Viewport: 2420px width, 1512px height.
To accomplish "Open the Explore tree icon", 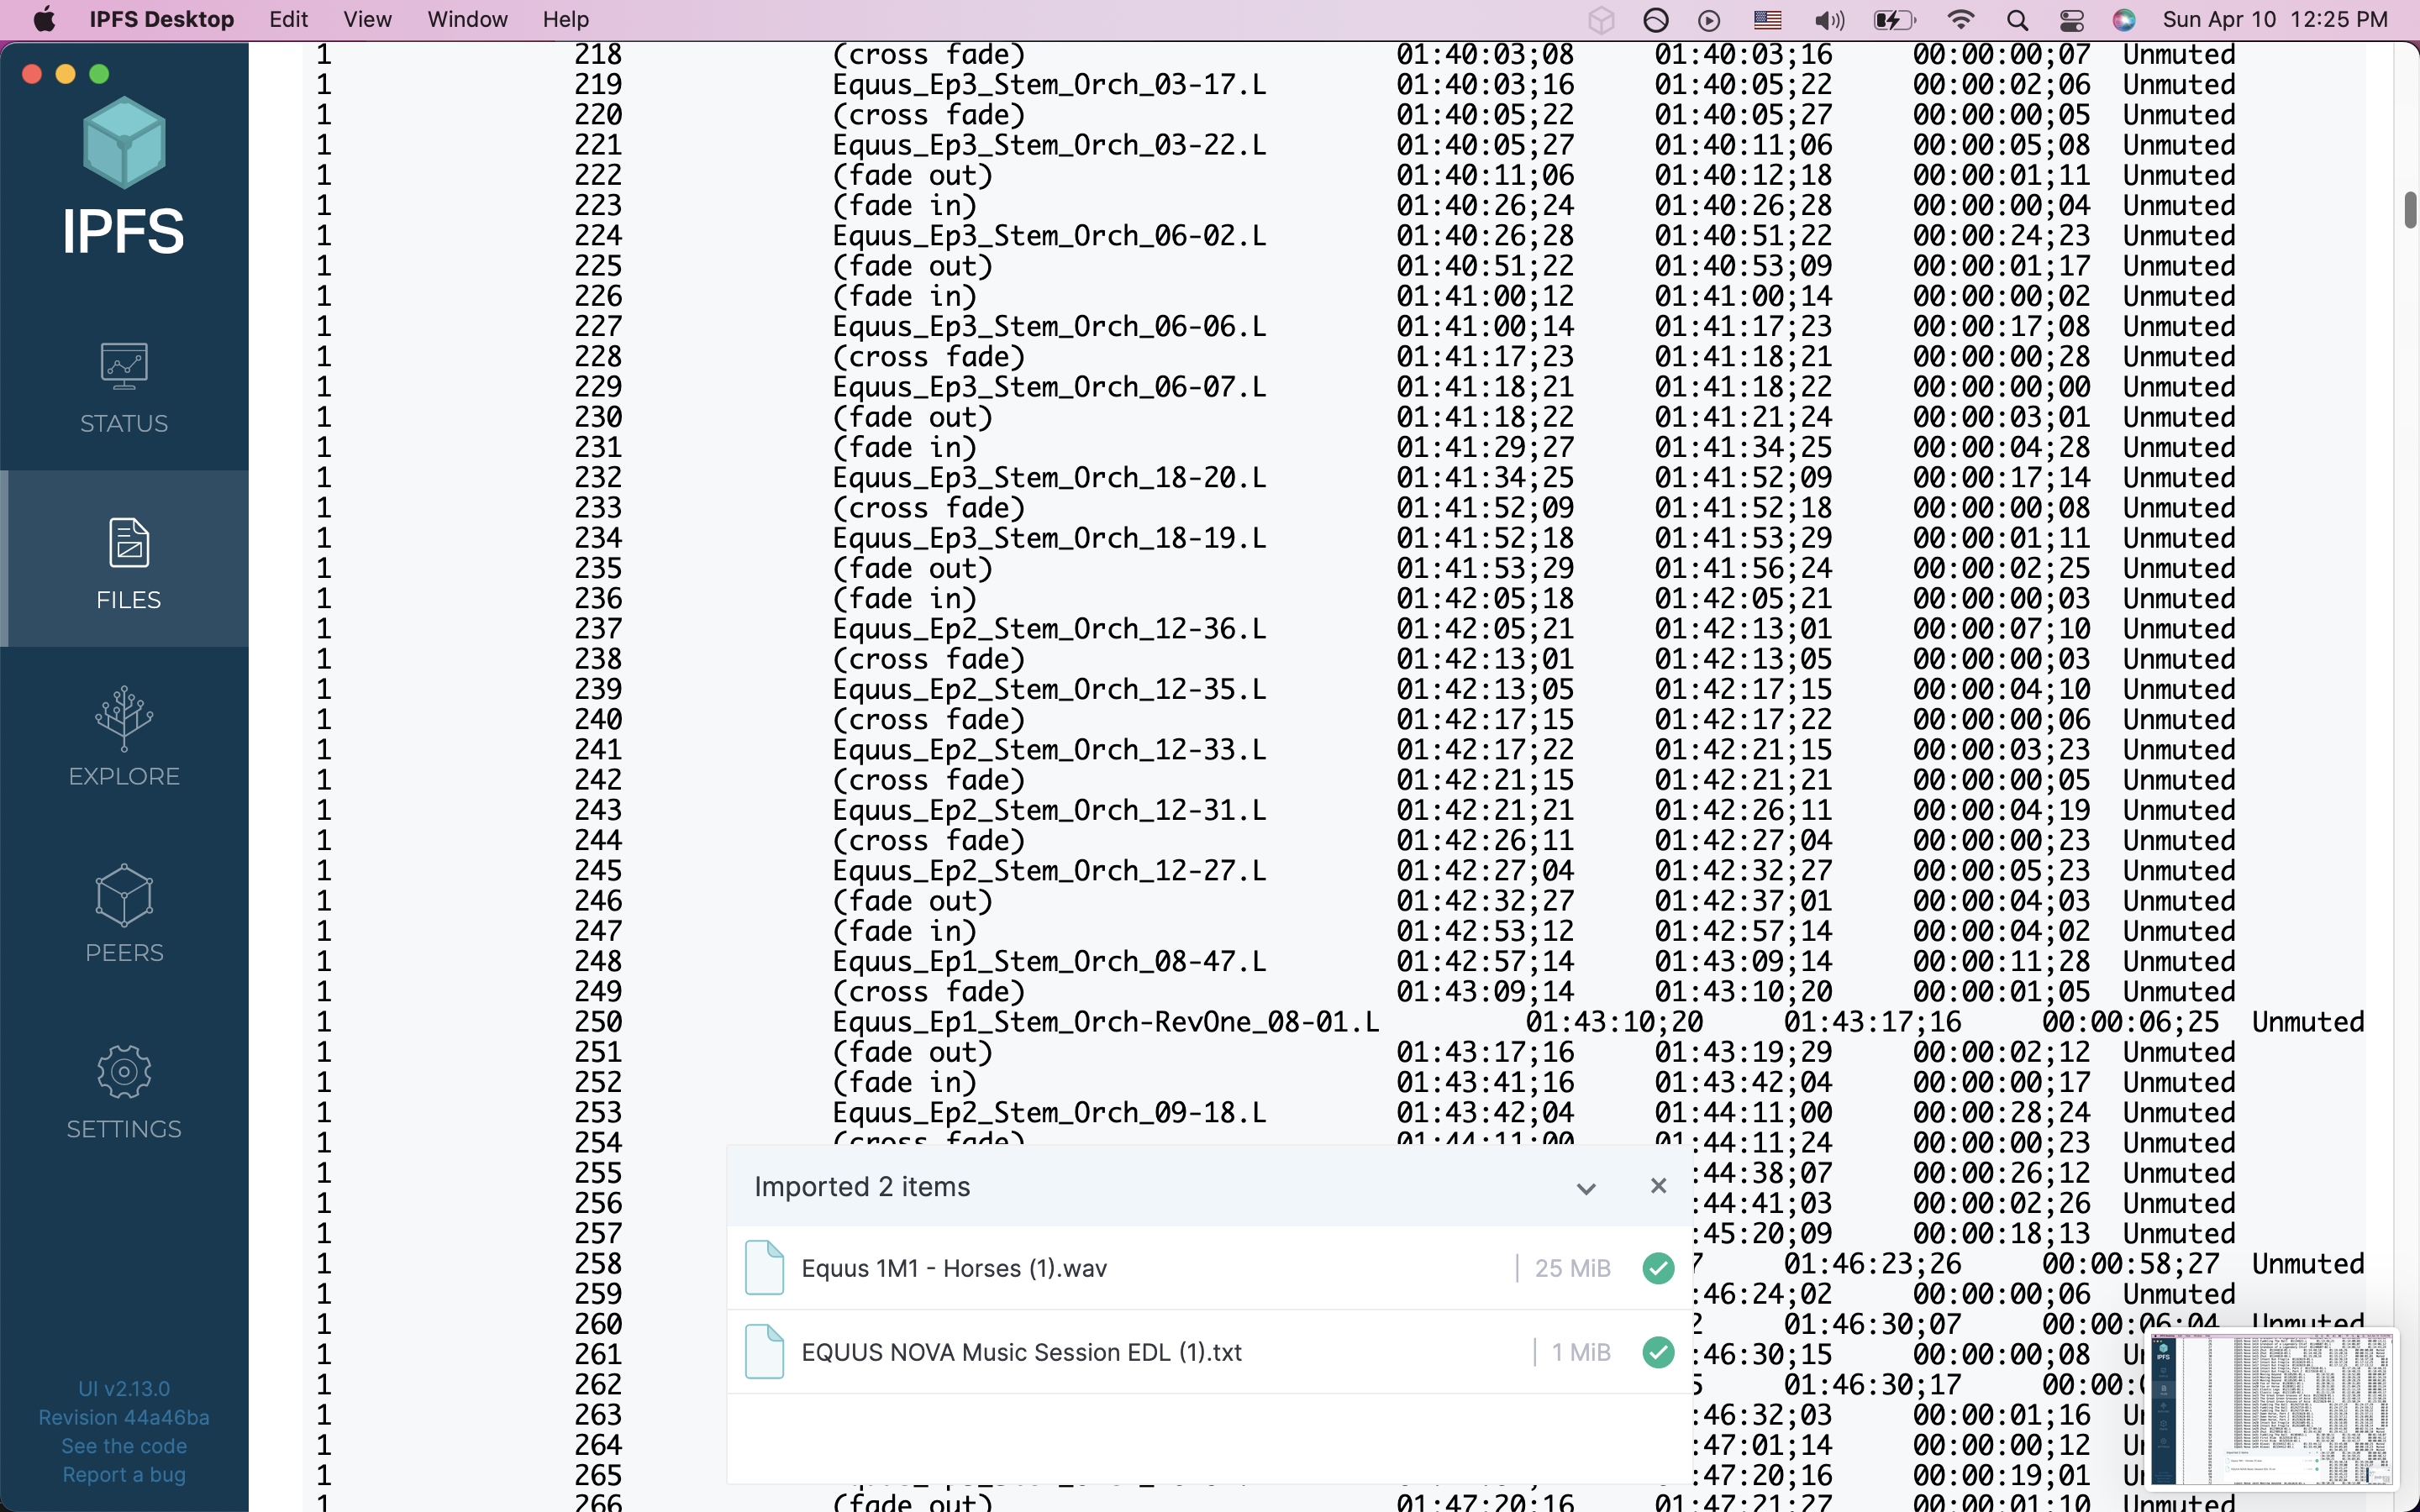I will [124, 718].
